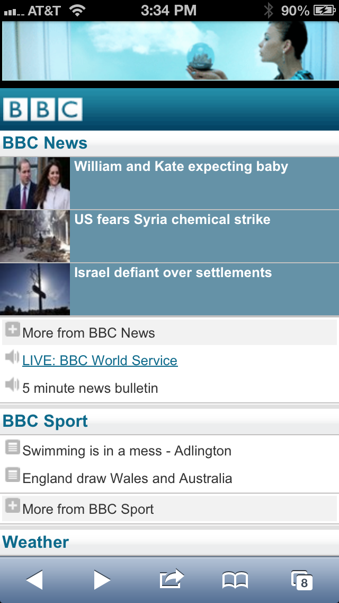Image resolution: width=339 pixels, height=603 pixels.
Task: Click the BBC logo
Action: tap(42, 109)
